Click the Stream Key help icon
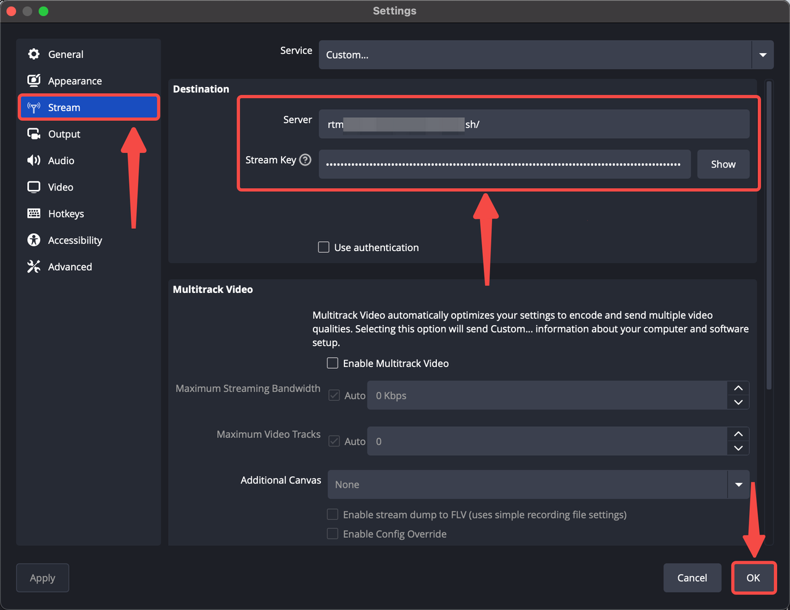 (305, 160)
